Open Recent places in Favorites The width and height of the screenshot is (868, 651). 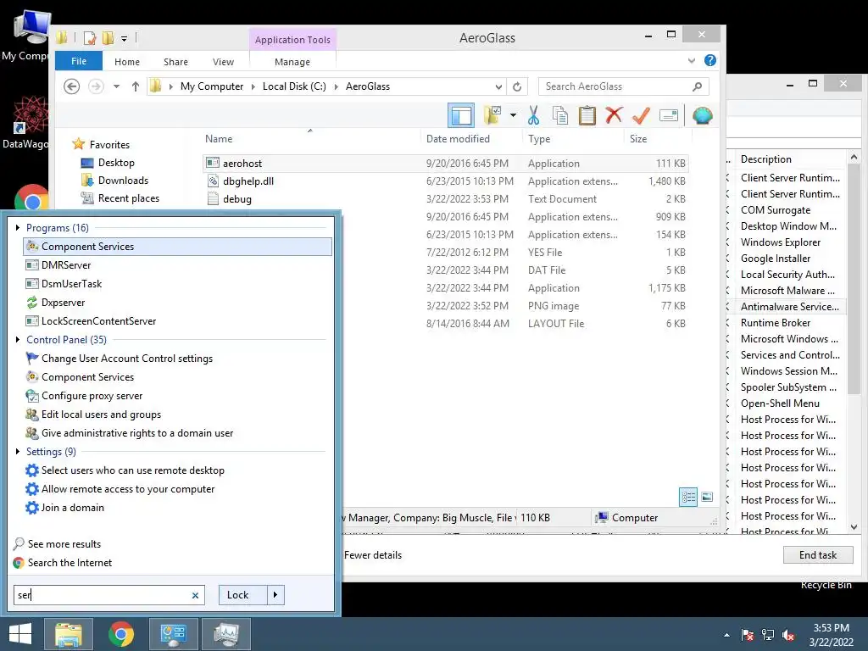point(129,198)
